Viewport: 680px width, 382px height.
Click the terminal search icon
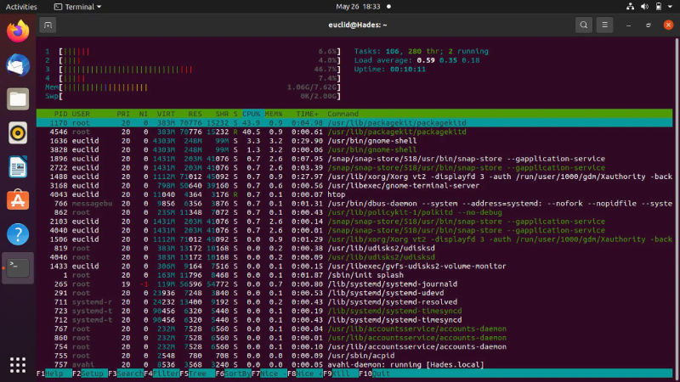(584, 25)
